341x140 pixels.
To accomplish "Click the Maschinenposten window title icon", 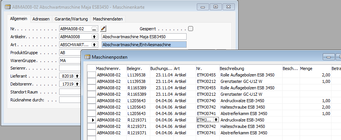I will click(87, 57).
